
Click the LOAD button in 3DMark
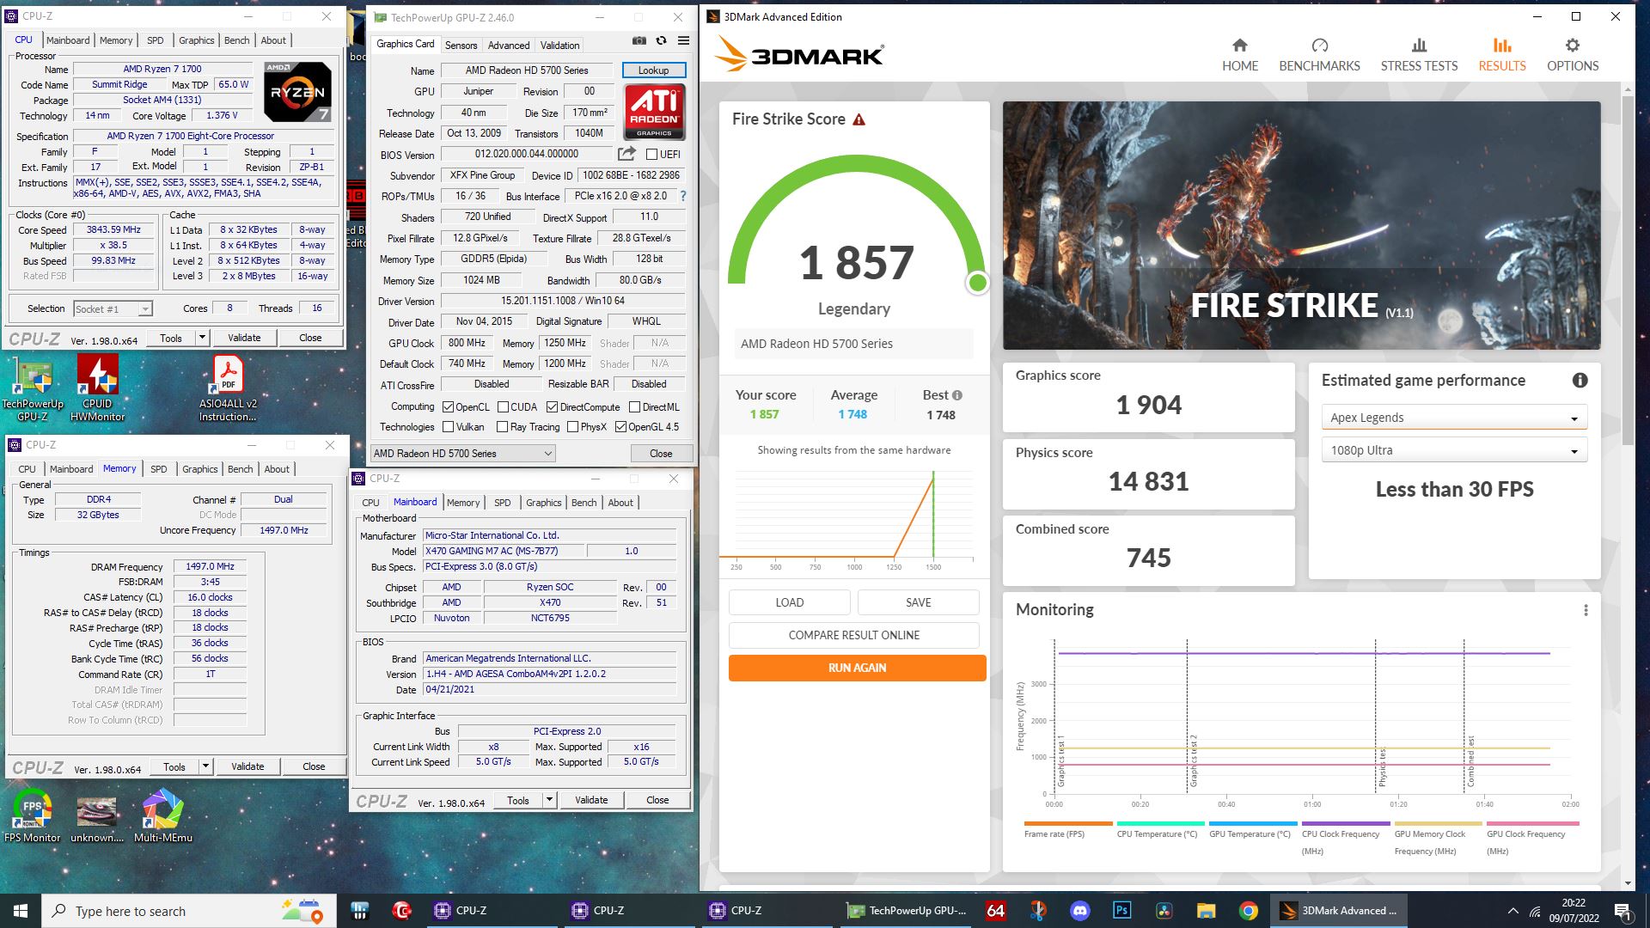click(x=790, y=602)
